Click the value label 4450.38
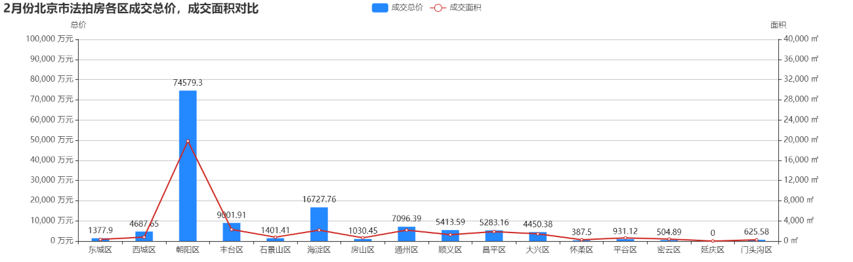The height and width of the screenshot is (262, 853). click(x=538, y=224)
